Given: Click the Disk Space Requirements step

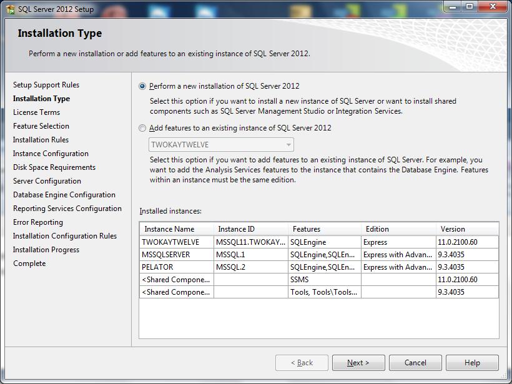Looking at the screenshot, I should [54, 167].
